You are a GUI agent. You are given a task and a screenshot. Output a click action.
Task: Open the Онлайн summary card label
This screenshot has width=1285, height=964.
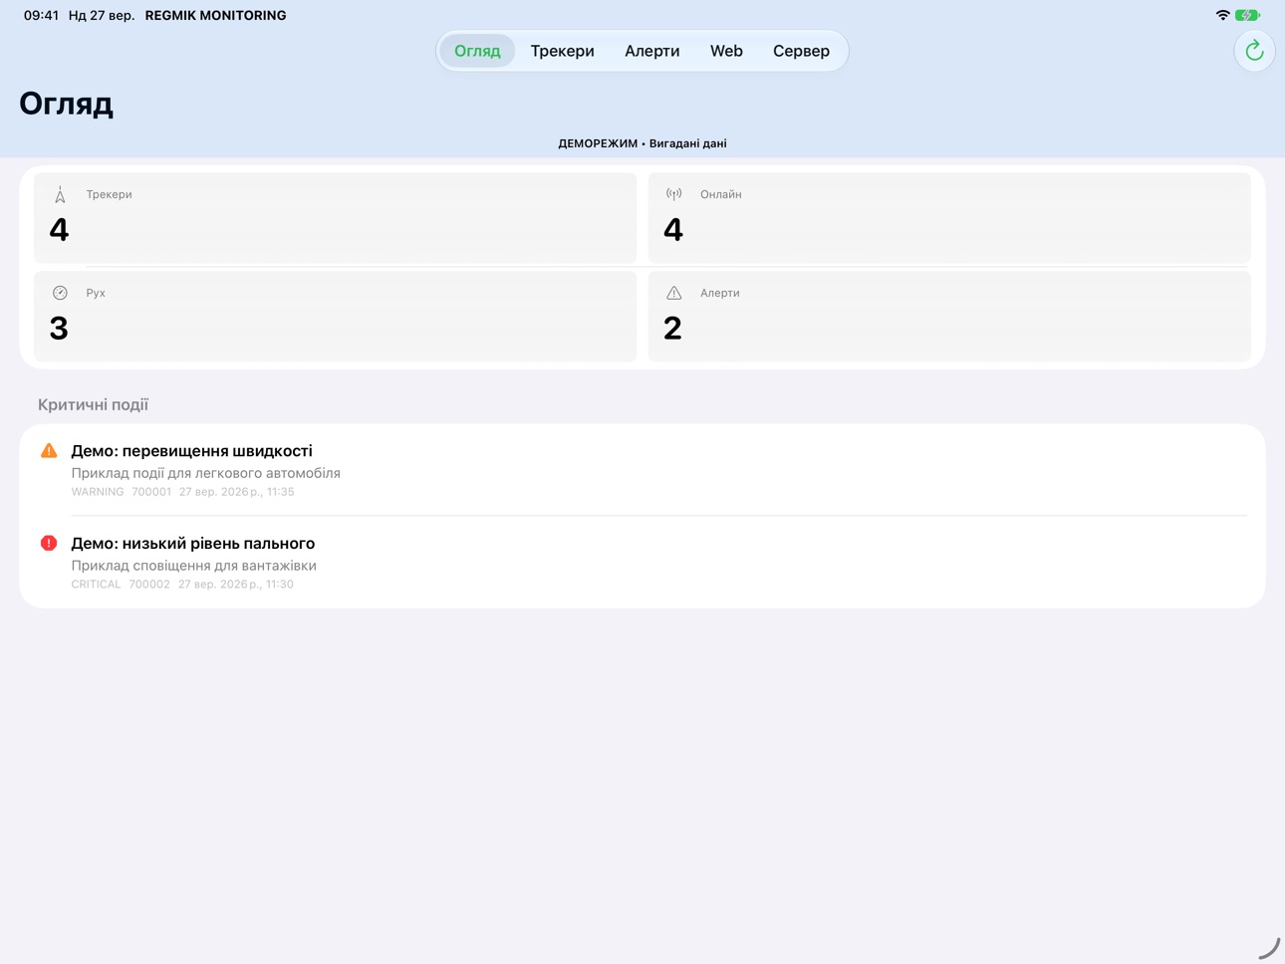tap(721, 194)
